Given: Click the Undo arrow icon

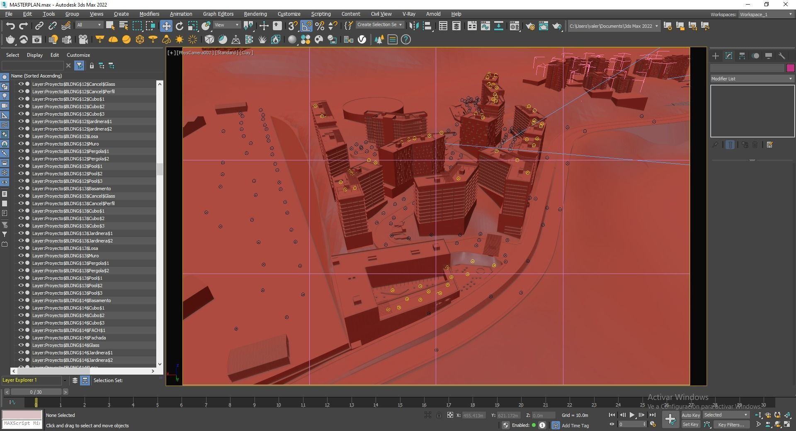Looking at the screenshot, I should tap(10, 26).
